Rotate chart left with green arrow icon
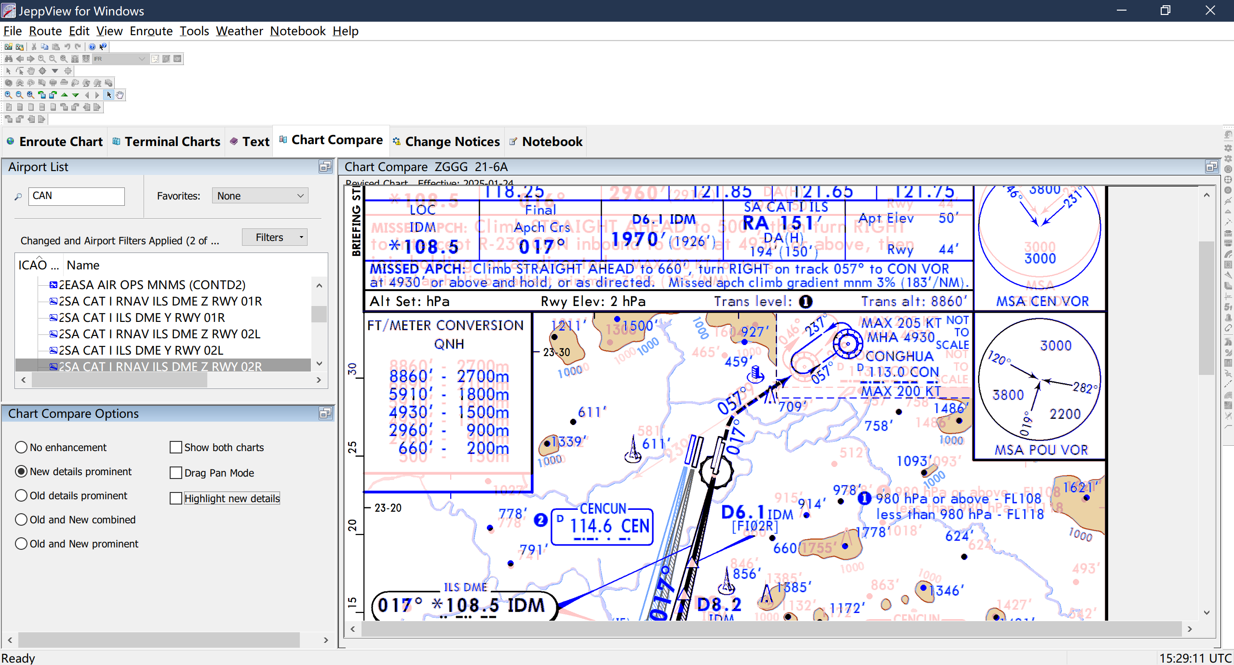The height and width of the screenshot is (665, 1234). tap(42, 95)
